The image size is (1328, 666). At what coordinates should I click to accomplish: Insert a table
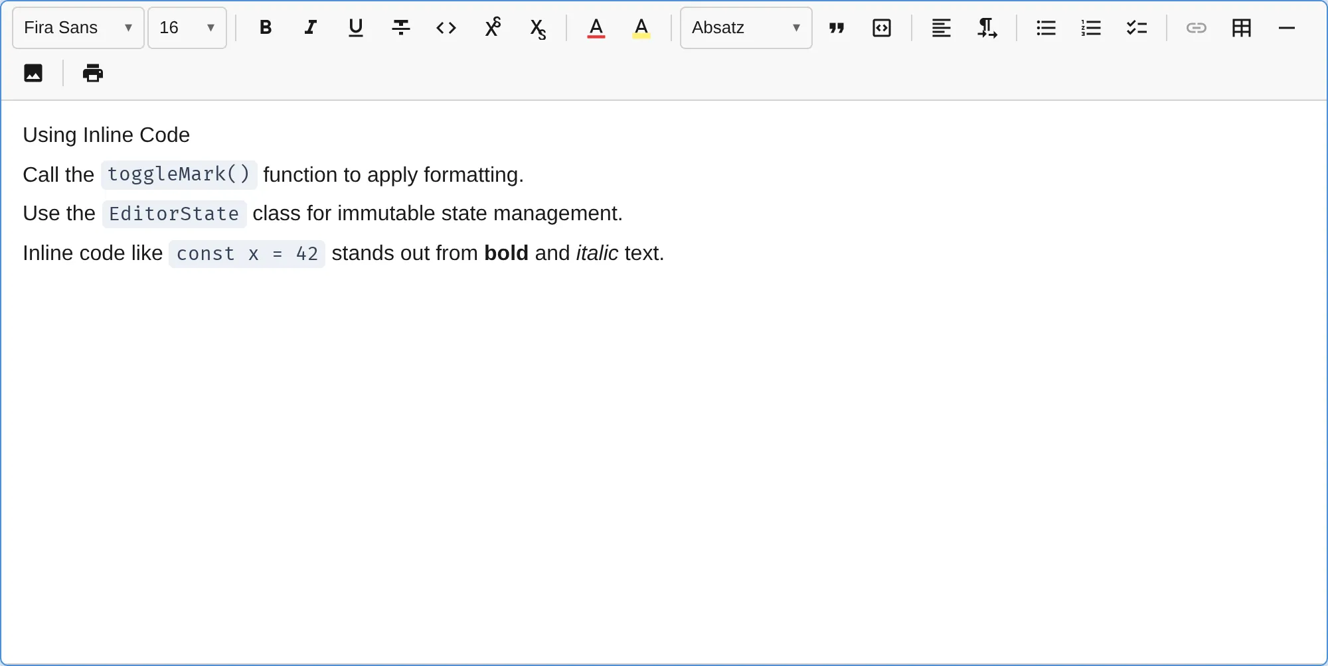1241,28
